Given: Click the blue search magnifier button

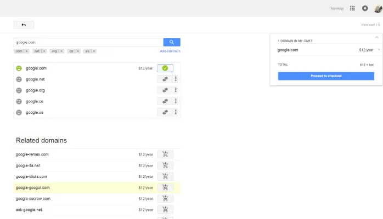Looking at the screenshot, I should pyautogui.click(x=172, y=42).
